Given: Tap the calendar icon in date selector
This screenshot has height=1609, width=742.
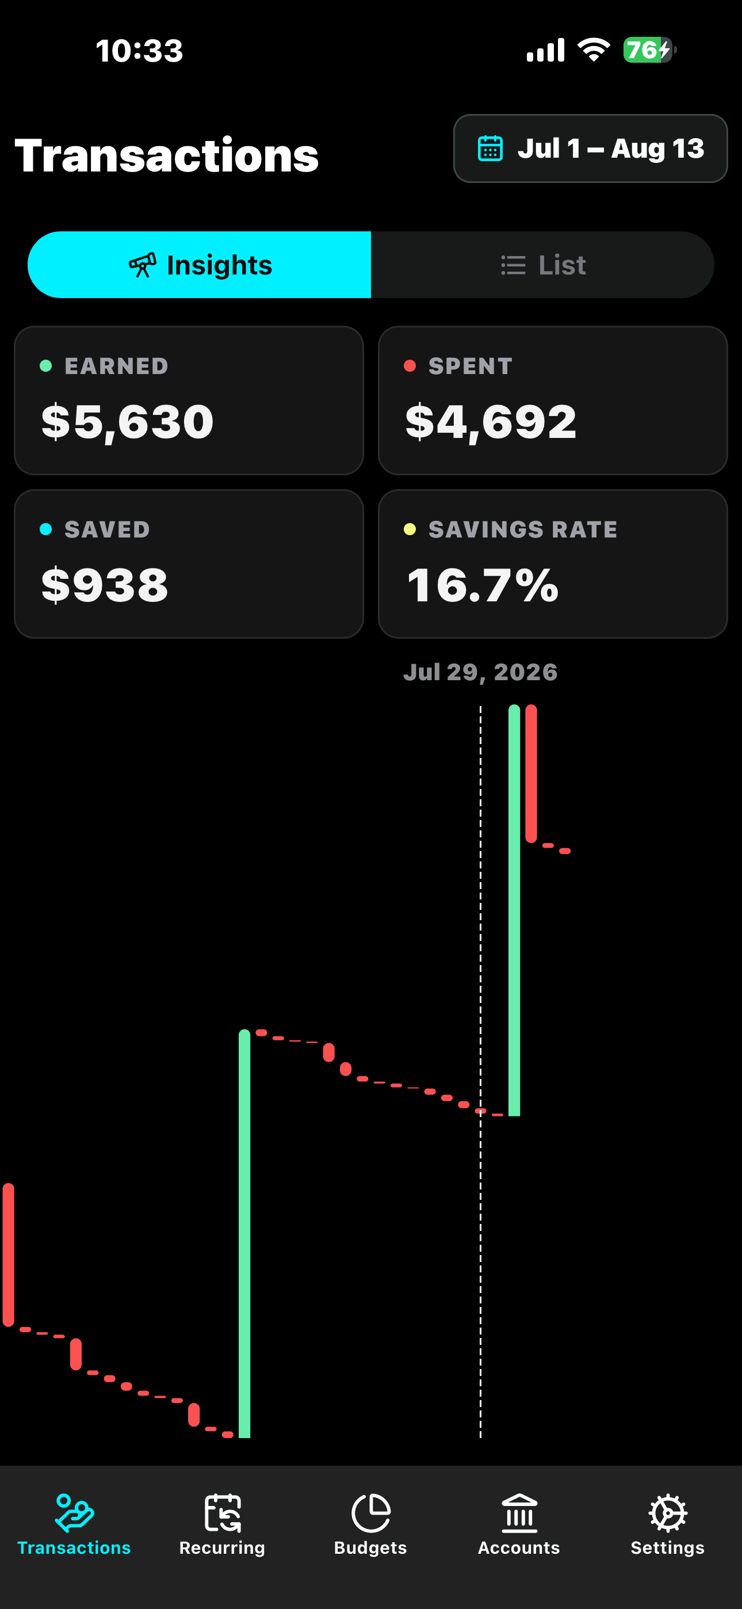Looking at the screenshot, I should [489, 148].
